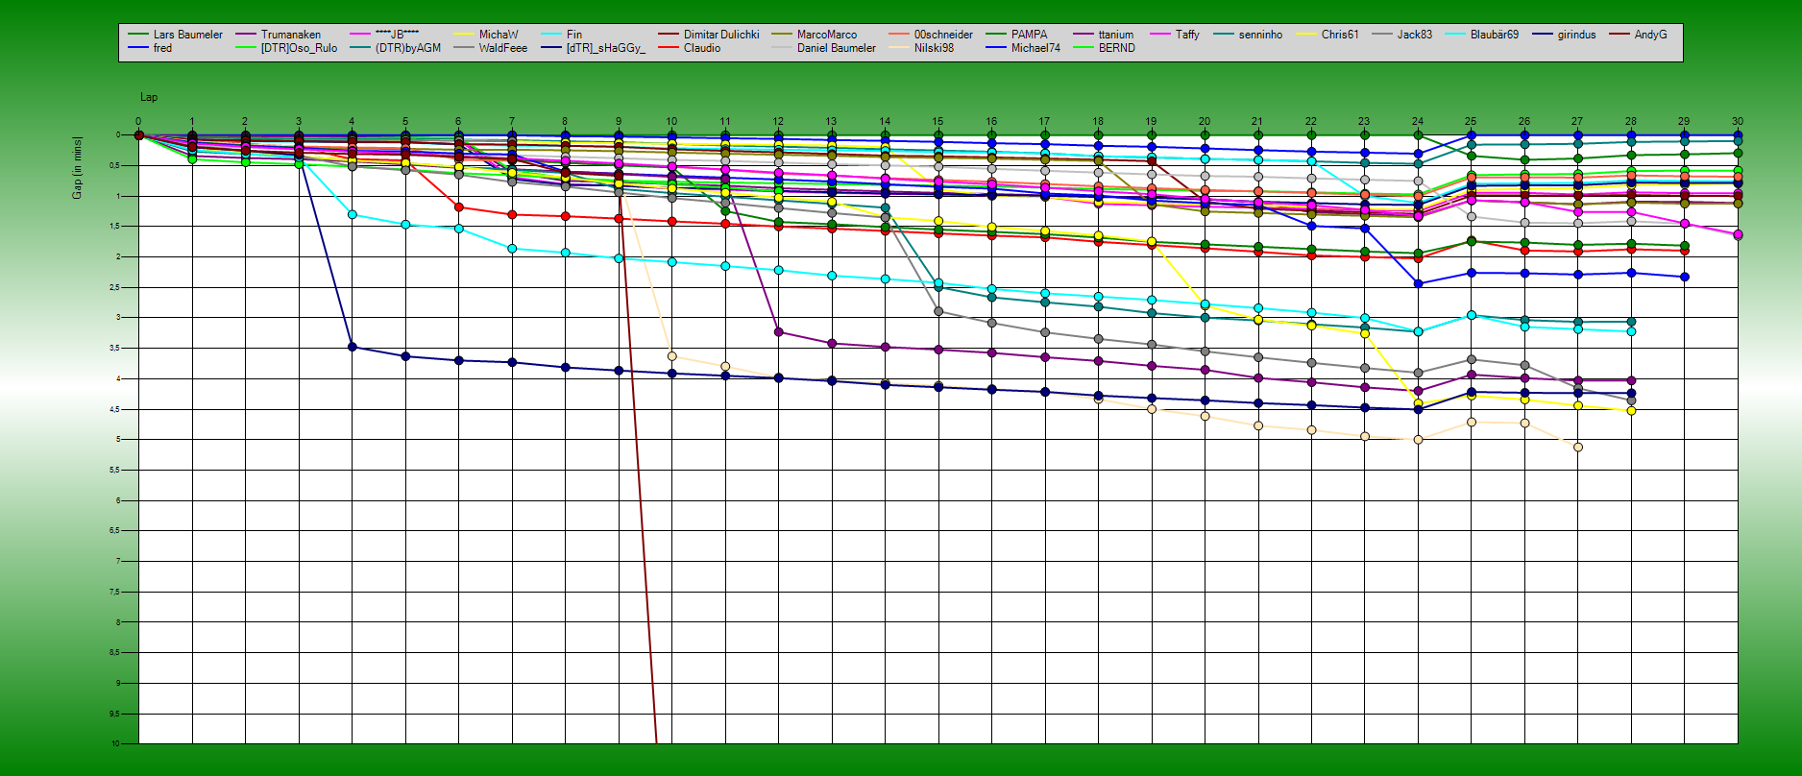1802x776 pixels.
Task: Click yellow data marker at lap 28
Action: pyautogui.click(x=1631, y=411)
